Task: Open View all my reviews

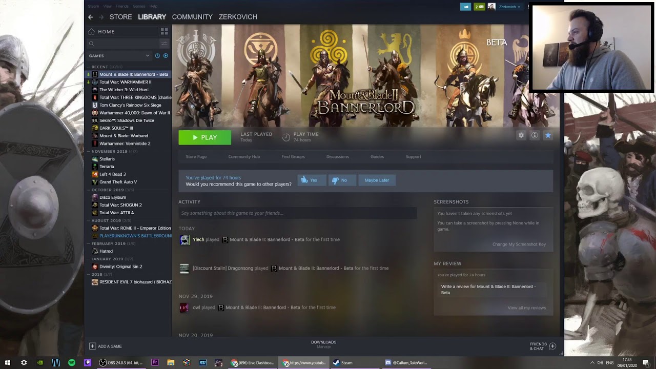Action: tap(527, 307)
